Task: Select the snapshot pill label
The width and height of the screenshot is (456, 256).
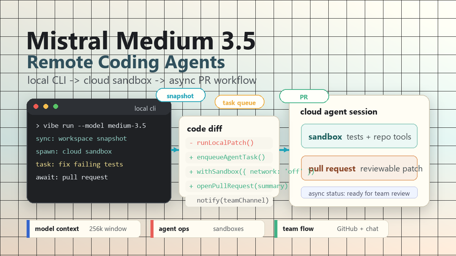Action: coord(180,96)
